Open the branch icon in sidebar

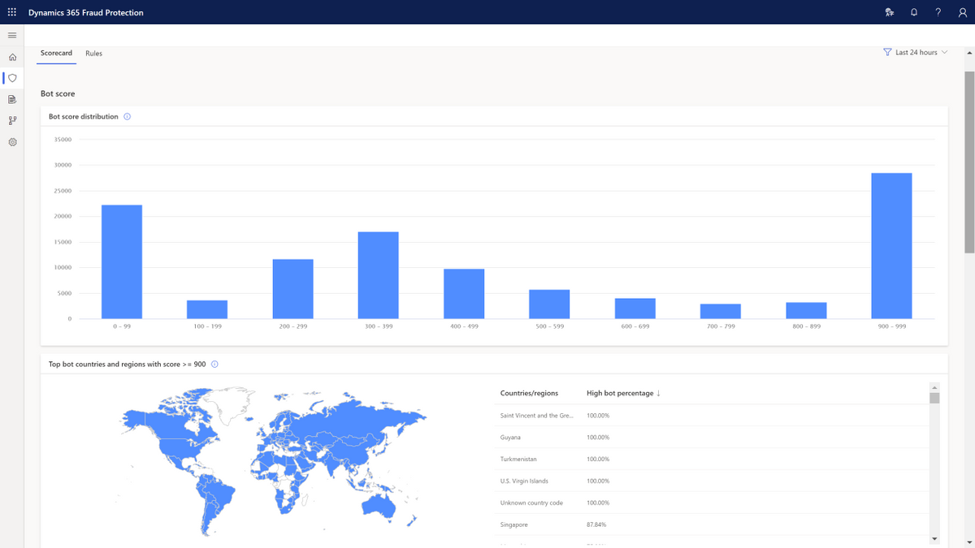[12, 121]
